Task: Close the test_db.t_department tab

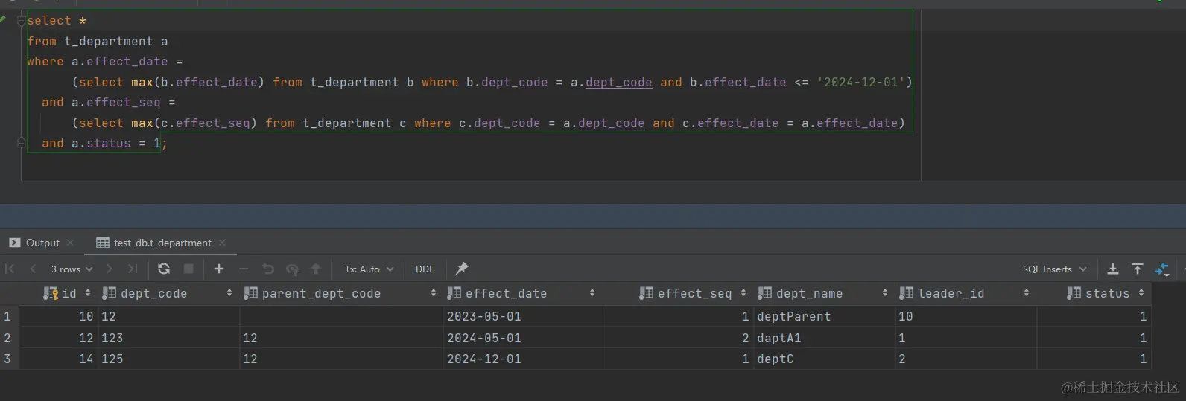Action: click(222, 243)
